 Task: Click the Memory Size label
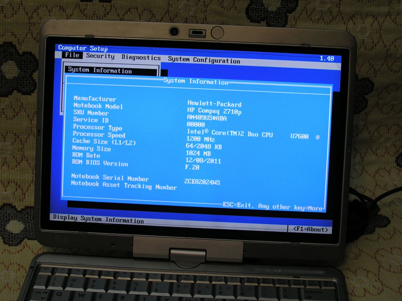point(91,148)
